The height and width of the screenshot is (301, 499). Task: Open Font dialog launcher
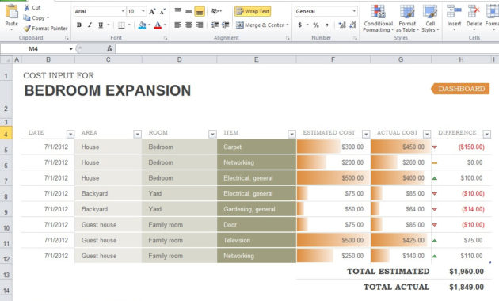point(166,38)
